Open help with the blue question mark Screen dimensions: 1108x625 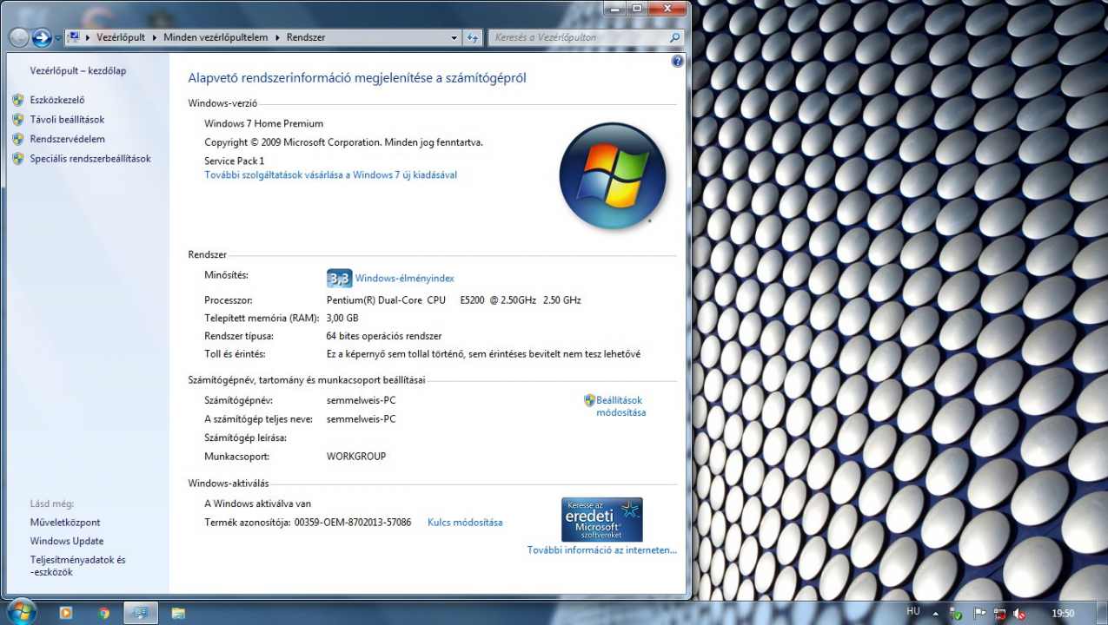coord(678,62)
